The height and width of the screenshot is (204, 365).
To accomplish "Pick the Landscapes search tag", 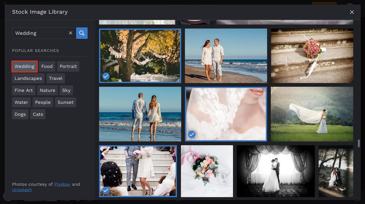I will click(x=28, y=78).
